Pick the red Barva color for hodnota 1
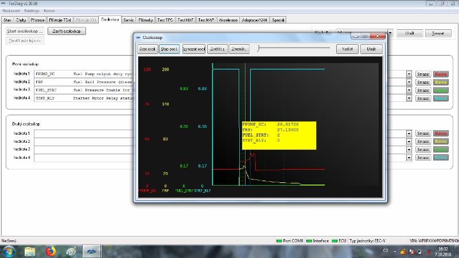The height and width of the screenshot is (258, 459). click(441, 74)
